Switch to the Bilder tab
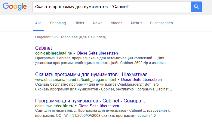Screen dimensions: 212x124 79,23
